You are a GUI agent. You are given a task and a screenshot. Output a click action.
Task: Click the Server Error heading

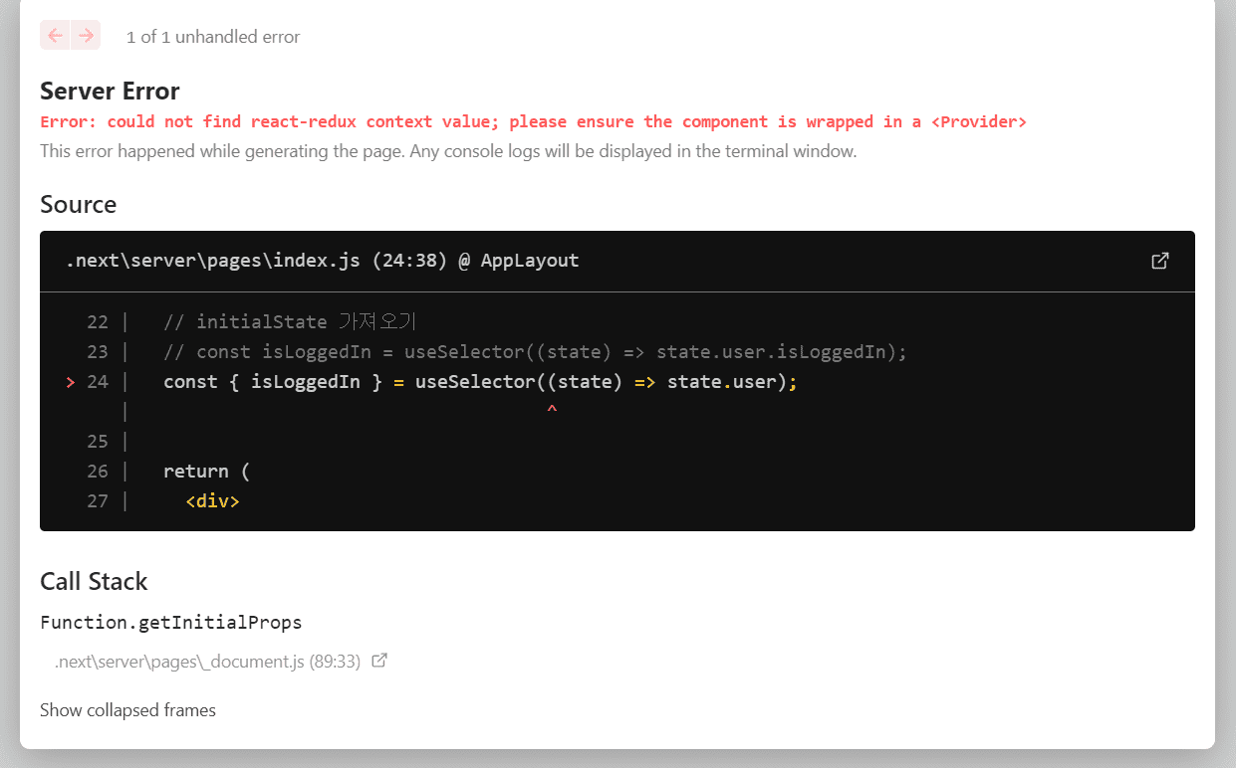pos(110,92)
